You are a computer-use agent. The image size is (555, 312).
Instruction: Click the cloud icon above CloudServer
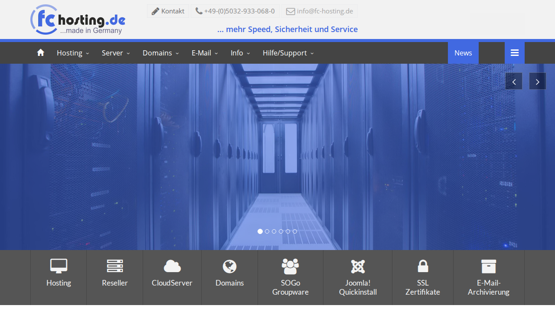pos(172,266)
